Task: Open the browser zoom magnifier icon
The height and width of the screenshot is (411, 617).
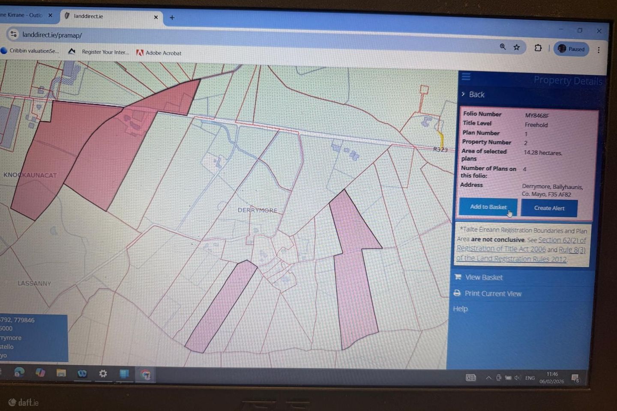Action: point(503,47)
